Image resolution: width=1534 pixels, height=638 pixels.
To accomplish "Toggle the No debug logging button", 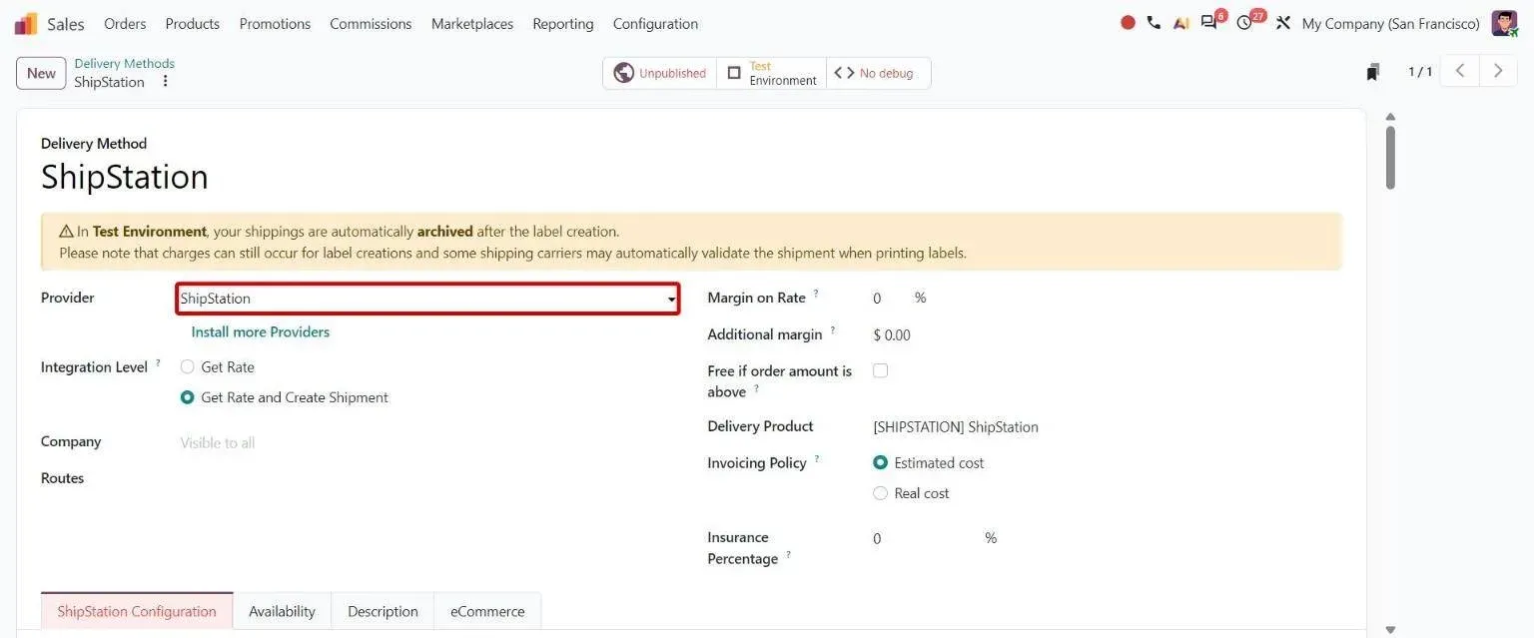I will (878, 73).
